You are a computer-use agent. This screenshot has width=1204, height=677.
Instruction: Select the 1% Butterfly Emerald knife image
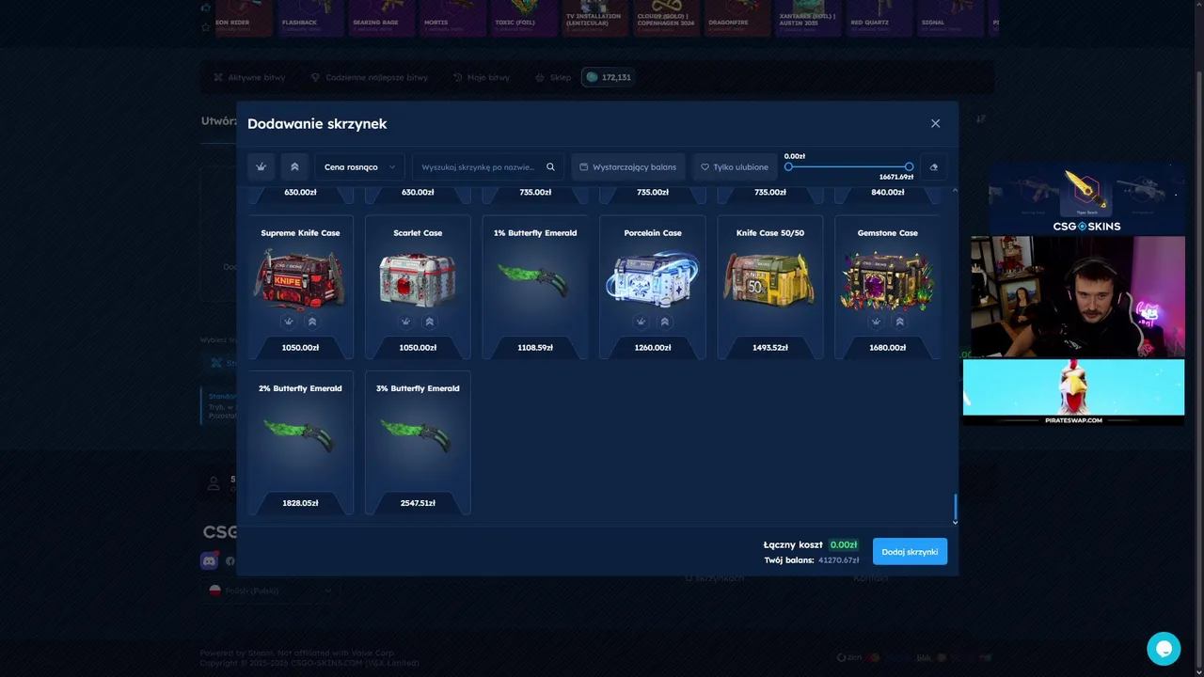point(535,280)
